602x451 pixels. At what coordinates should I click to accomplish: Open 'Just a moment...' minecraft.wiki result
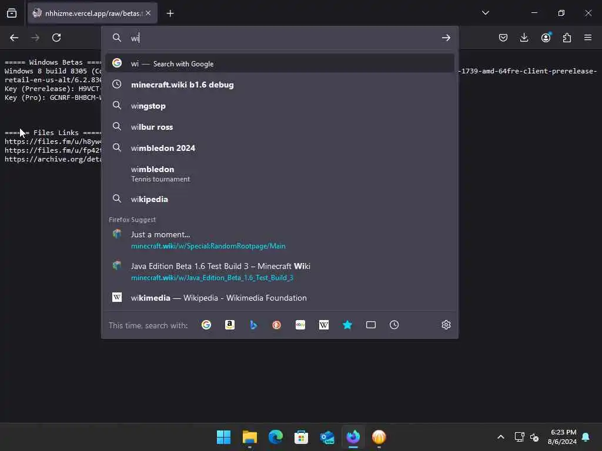280,240
